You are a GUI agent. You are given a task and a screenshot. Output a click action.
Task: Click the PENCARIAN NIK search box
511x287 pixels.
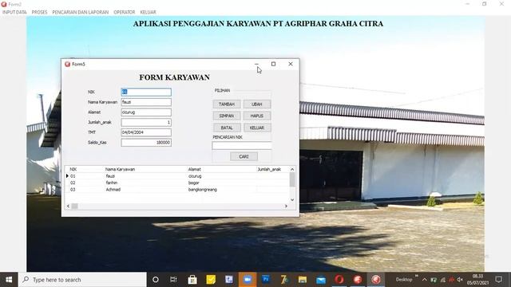pyautogui.click(x=242, y=145)
